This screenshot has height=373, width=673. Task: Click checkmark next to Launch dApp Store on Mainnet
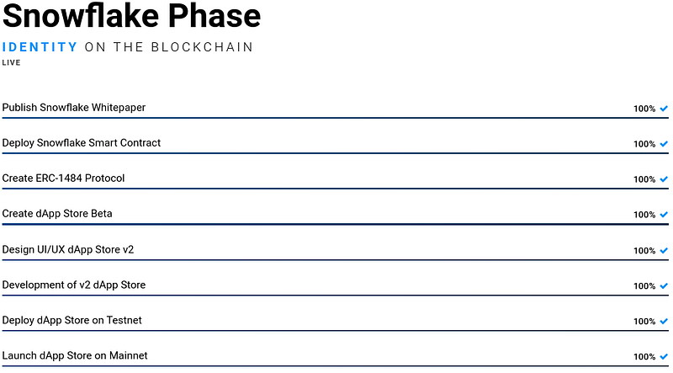[x=664, y=357]
